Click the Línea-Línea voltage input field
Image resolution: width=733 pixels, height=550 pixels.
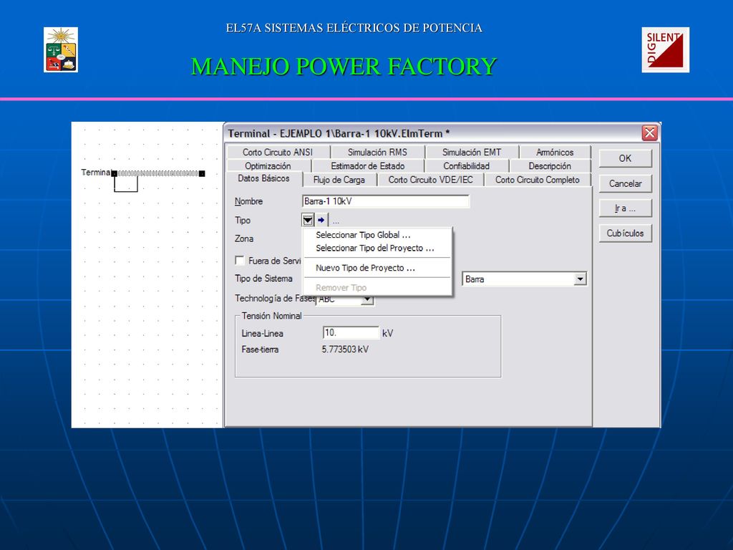click(x=351, y=332)
